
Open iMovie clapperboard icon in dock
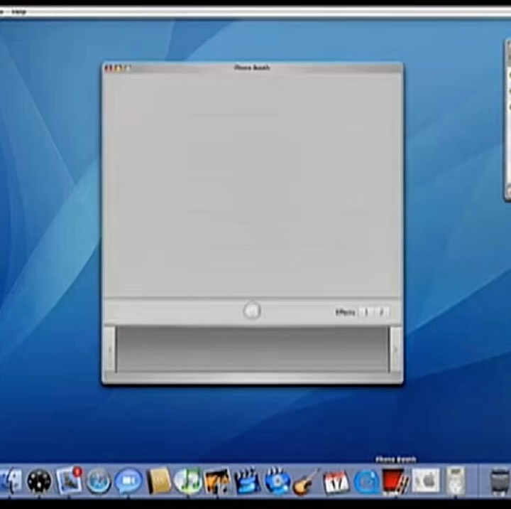[246, 482]
